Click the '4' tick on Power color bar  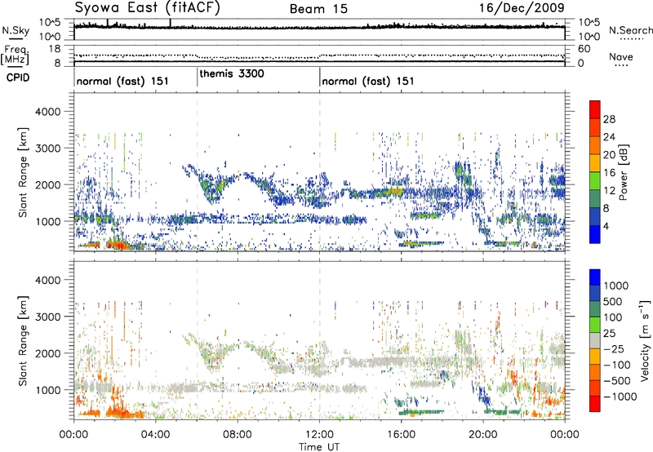pyautogui.click(x=606, y=226)
